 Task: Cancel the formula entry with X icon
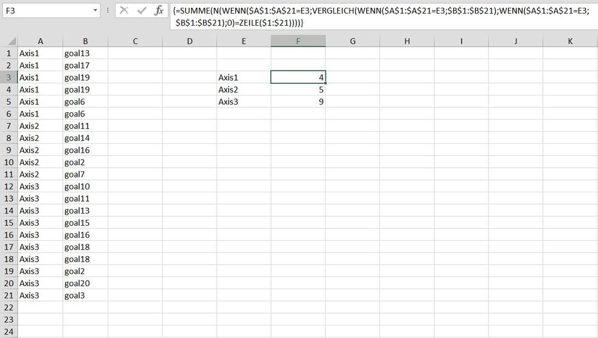pyautogui.click(x=124, y=10)
